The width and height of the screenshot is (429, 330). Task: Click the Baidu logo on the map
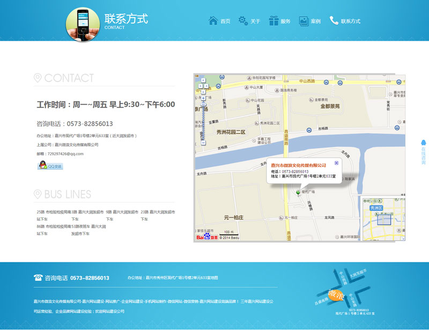click(x=207, y=237)
